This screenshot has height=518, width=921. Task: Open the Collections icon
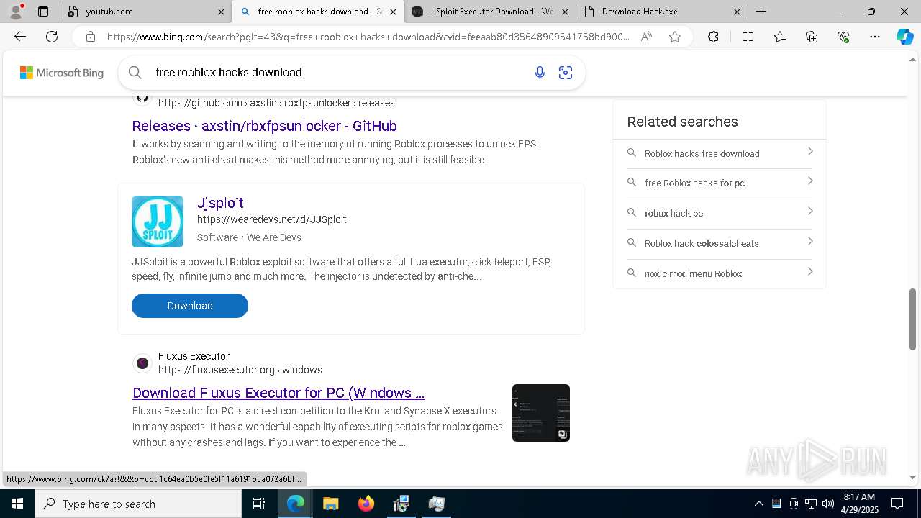point(812,37)
